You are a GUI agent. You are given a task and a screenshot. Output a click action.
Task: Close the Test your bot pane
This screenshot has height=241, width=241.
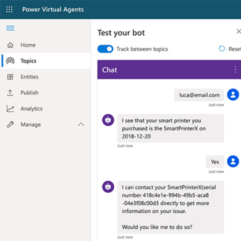coord(239,32)
